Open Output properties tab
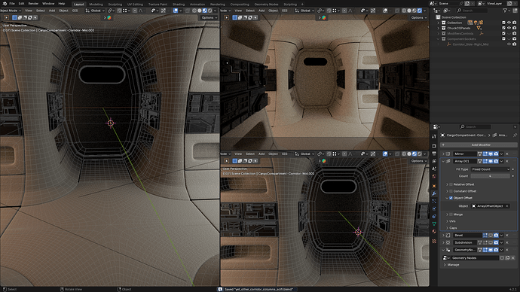 [434, 154]
